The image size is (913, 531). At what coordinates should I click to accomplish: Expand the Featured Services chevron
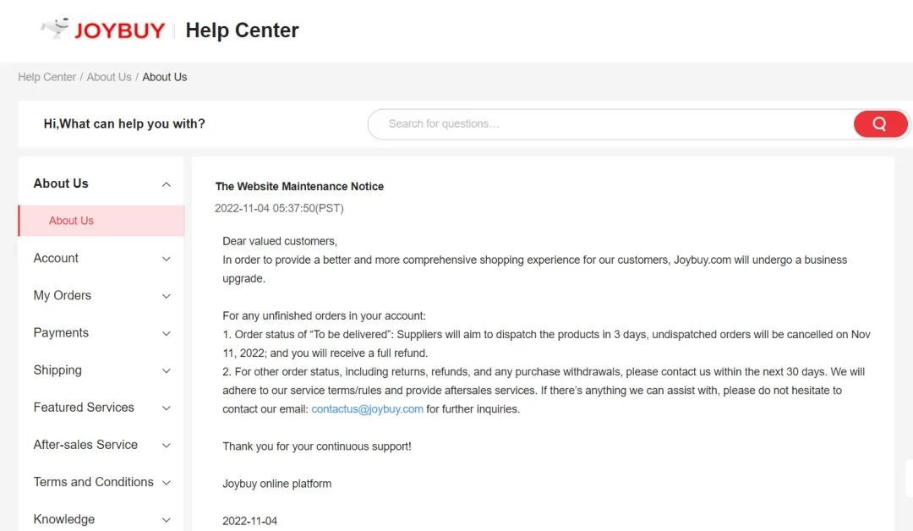pyautogui.click(x=167, y=408)
